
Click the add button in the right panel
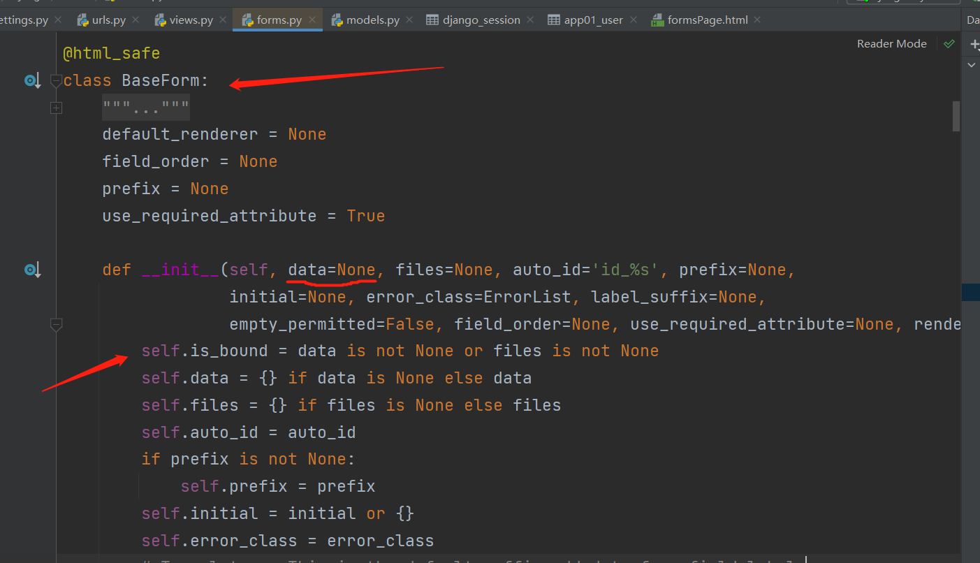pyautogui.click(x=974, y=44)
